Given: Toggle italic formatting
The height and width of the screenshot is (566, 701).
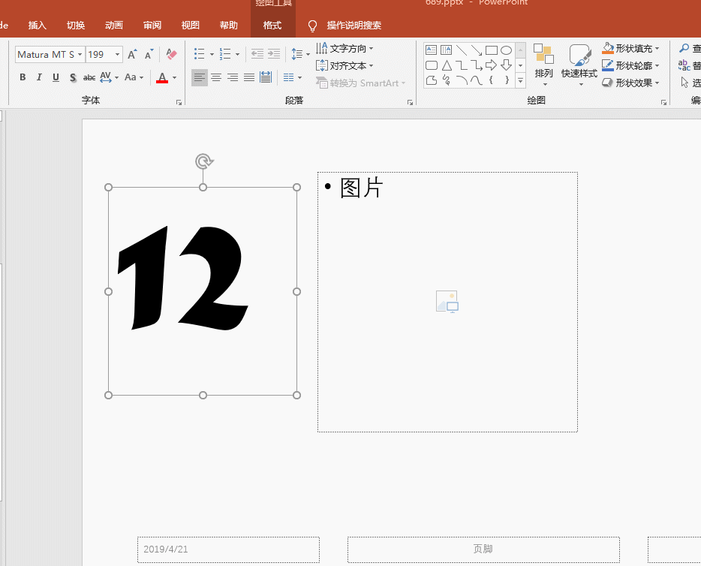Looking at the screenshot, I should click(x=39, y=77).
